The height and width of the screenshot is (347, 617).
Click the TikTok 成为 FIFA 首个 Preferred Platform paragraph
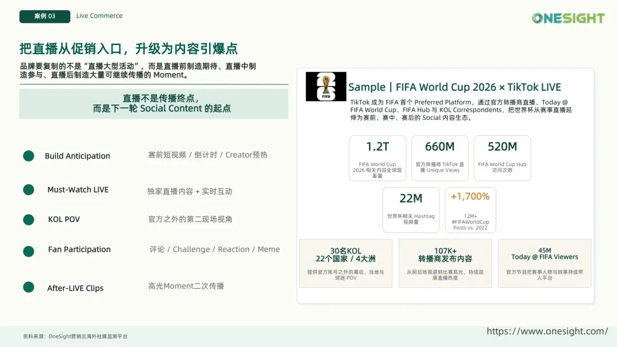click(x=461, y=110)
